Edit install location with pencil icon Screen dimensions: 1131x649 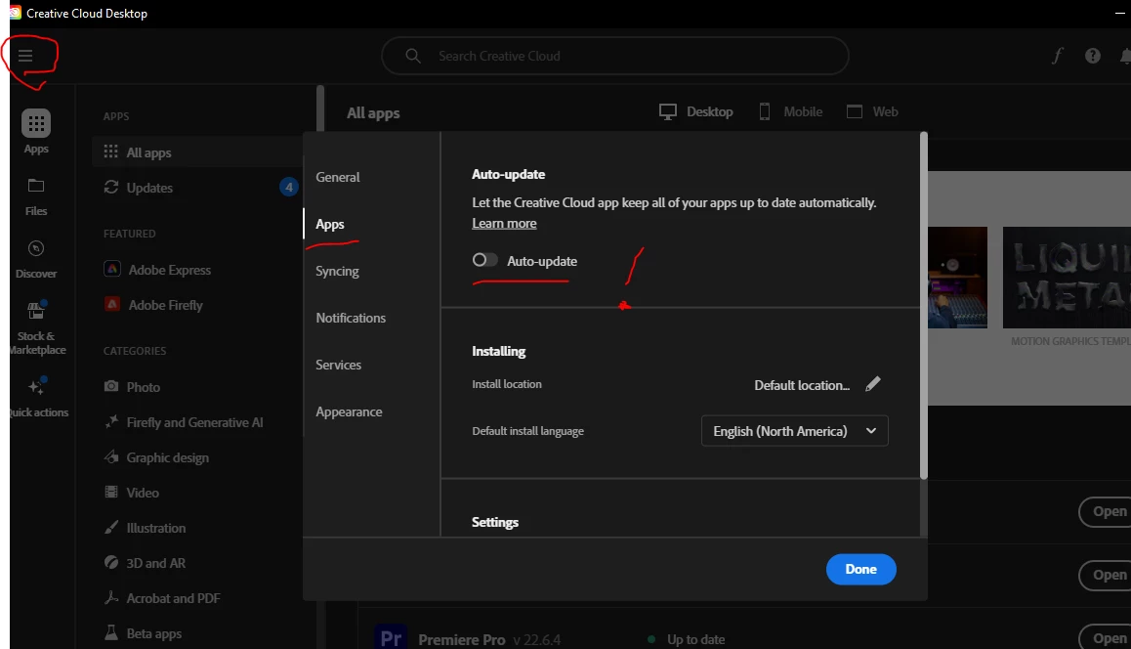pyautogui.click(x=873, y=384)
